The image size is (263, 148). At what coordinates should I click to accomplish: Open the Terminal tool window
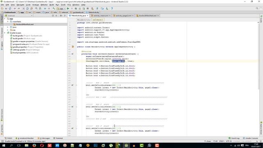click(x=58, y=138)
